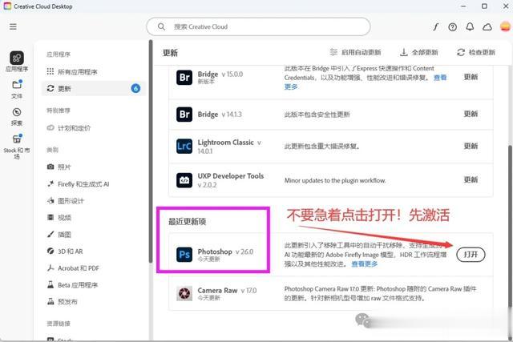Open the Discover (探索) sidebar icon

click(17, 117)
